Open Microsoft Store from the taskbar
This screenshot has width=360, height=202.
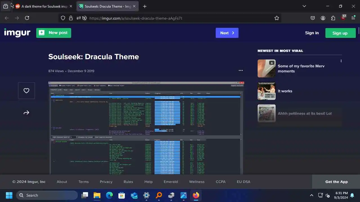pos(122,195)
